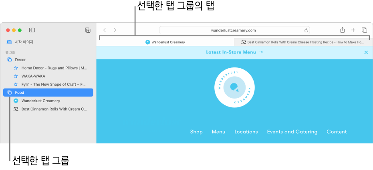Select the Decor tab group
The width and height of the screenshot is (373, 170).
48,59
